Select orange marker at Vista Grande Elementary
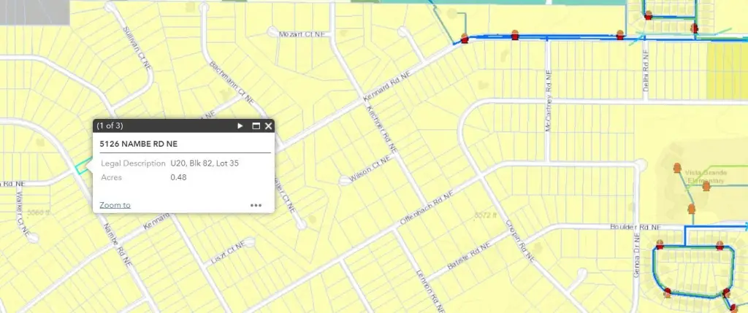This screenshot has width=748, height=313. [676, 168]
